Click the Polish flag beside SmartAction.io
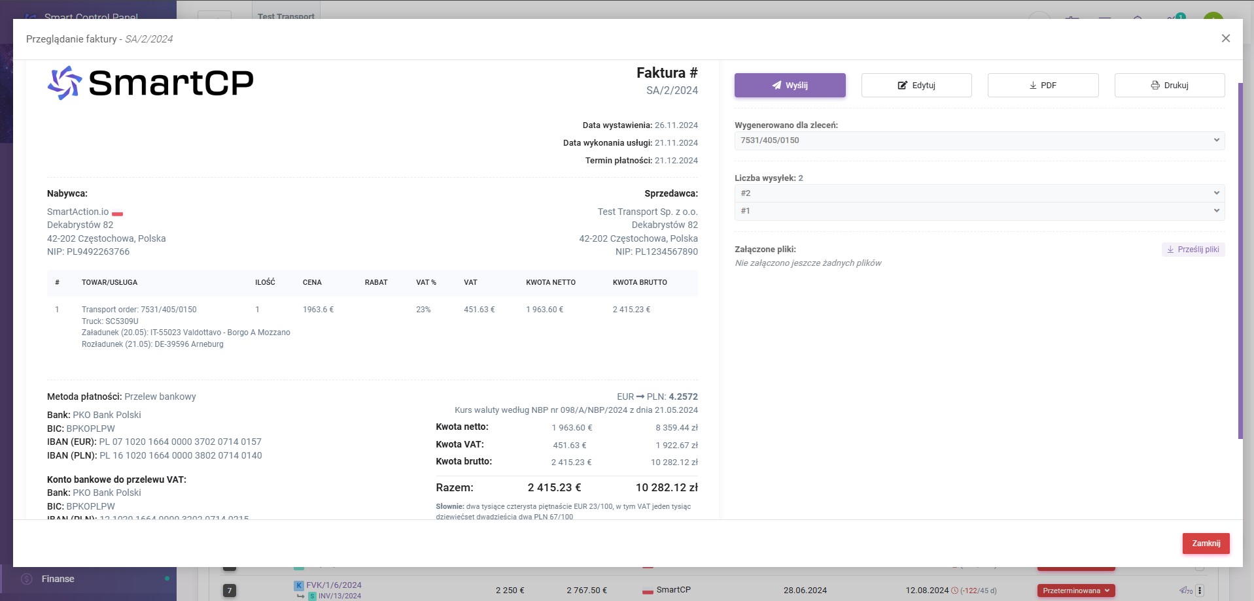Image resolution: width=1254 pixels, height=601 pixels. pyautogui.click(x=117, y=213)
